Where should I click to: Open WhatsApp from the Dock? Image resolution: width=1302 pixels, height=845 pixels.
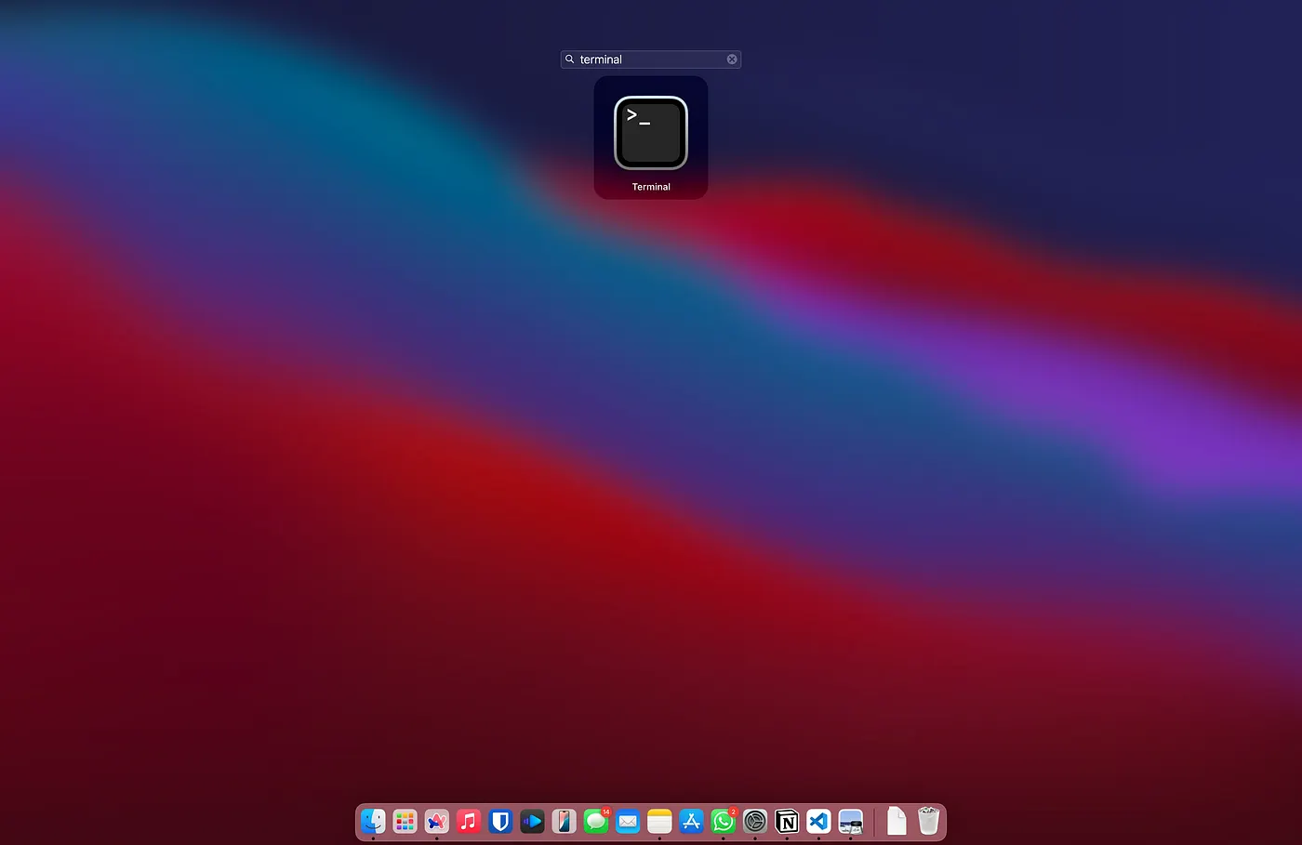pyautogui.click(x=723, y=821)
